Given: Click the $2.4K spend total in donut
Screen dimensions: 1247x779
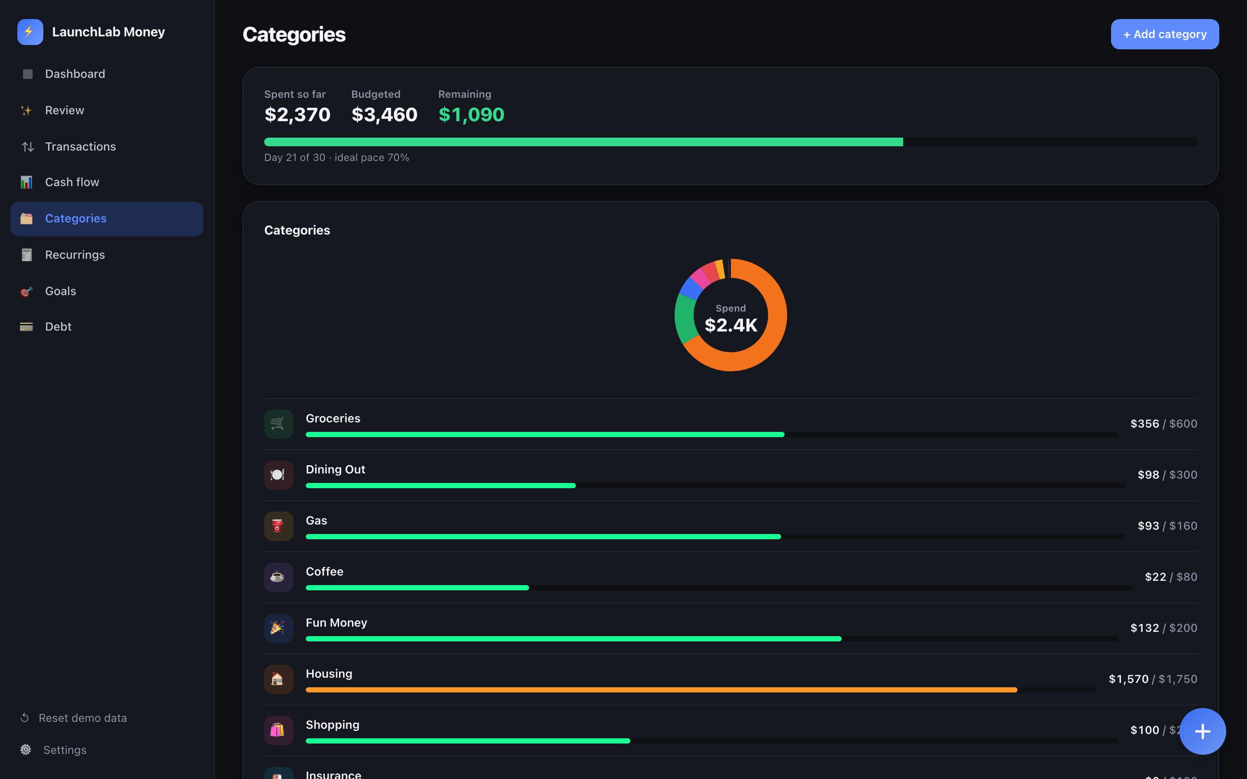Looking at the screenshot, I should 731,325.
